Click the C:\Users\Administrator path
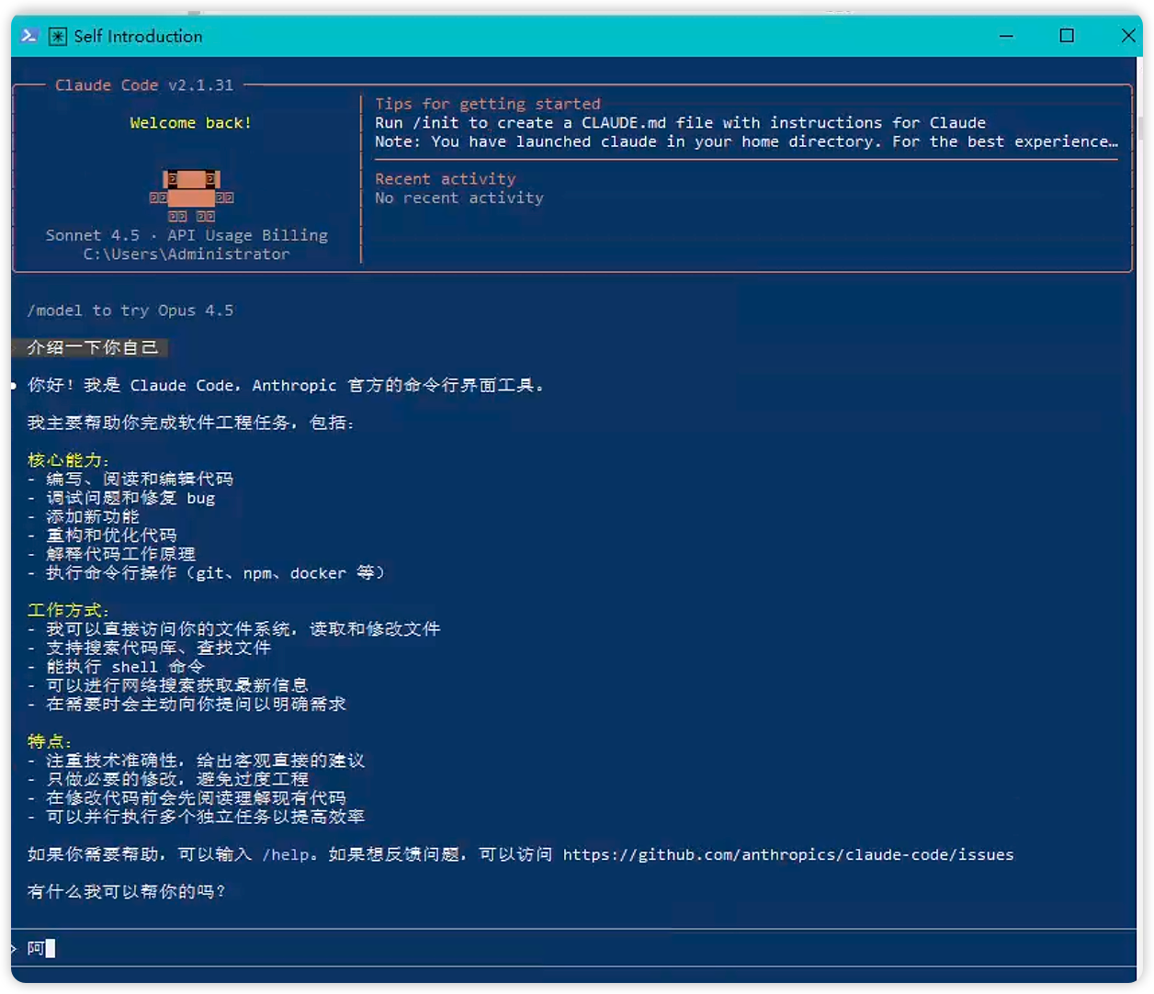1154x994 pixels. (x=187, y=254)
